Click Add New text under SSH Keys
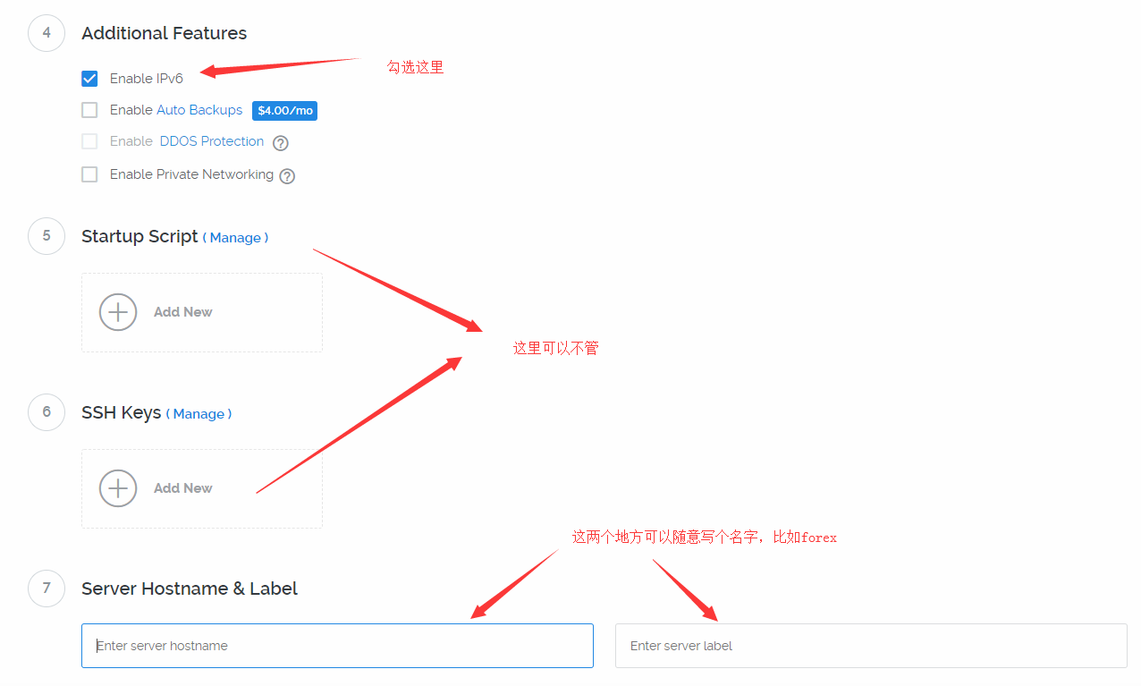This screenshot has width=1141, height=686. (183, 488)
